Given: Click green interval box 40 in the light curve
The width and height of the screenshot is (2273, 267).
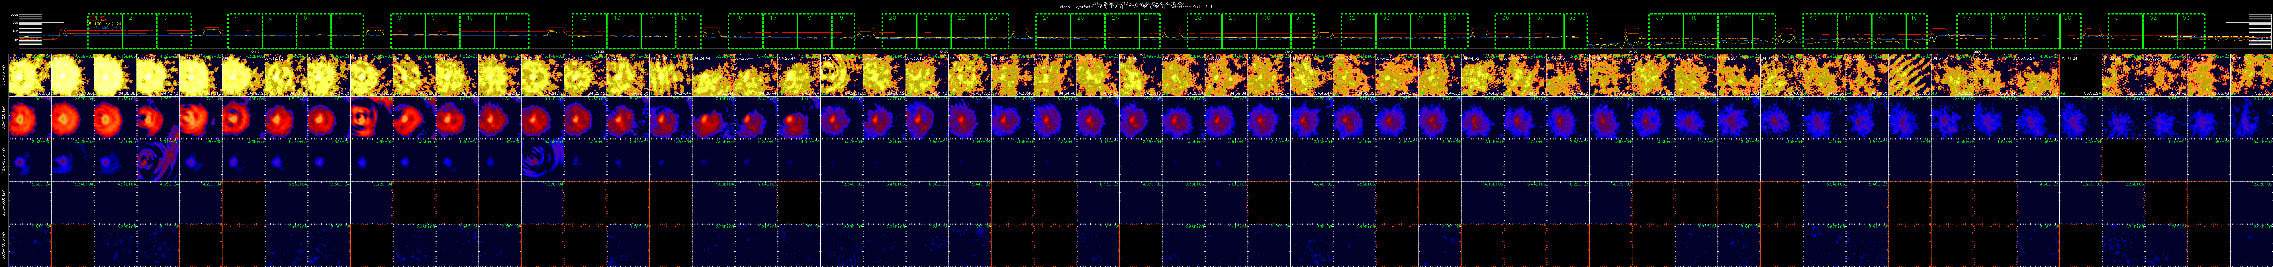Looking at the screenshot, I should 1700,32.
